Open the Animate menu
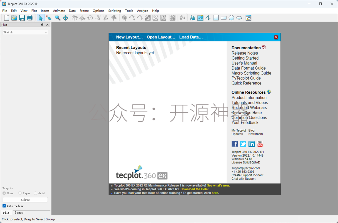The width and height of the screenshot is (338, 223). pos(59,11)
